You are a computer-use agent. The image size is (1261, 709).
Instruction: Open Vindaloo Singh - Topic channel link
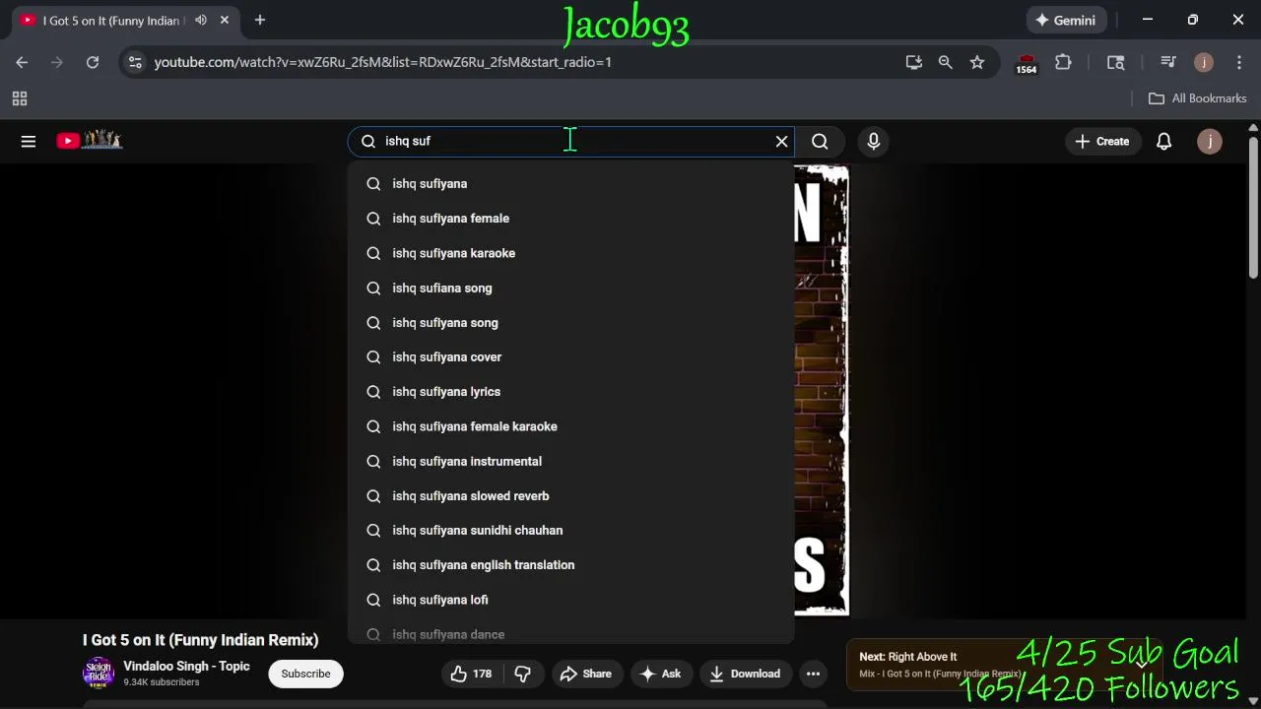186,667
